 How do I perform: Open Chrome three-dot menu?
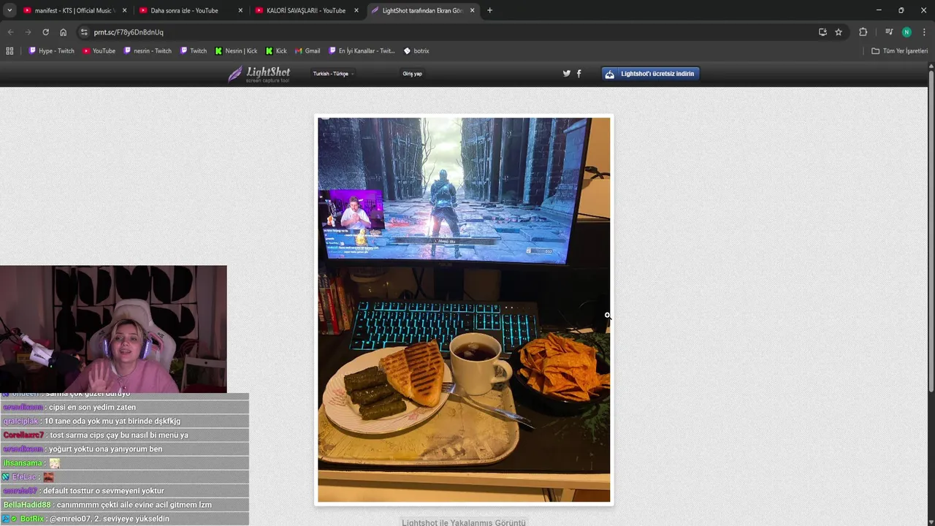924,32
